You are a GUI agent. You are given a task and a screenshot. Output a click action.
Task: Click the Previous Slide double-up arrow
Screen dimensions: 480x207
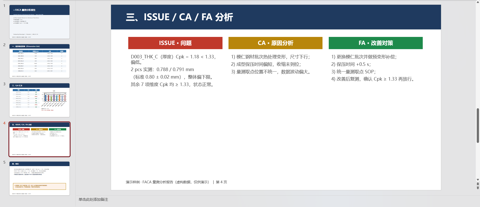[478, 184]
